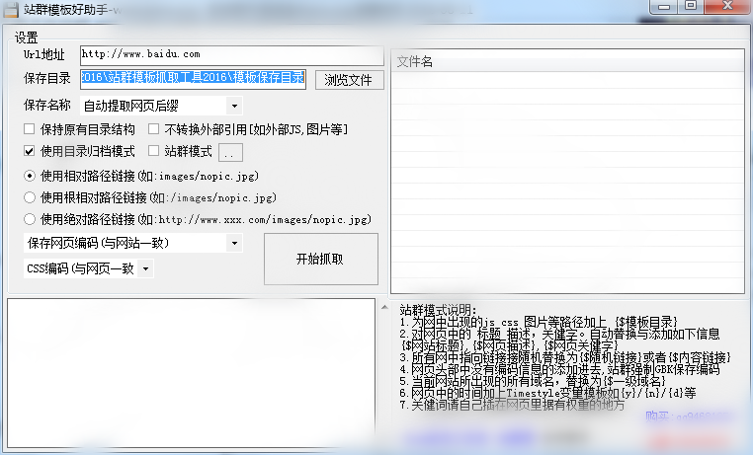Pick 使用绝对路径链接 radio option
The width and height of the screenshot is (753, 455).
tap(30, 219)
